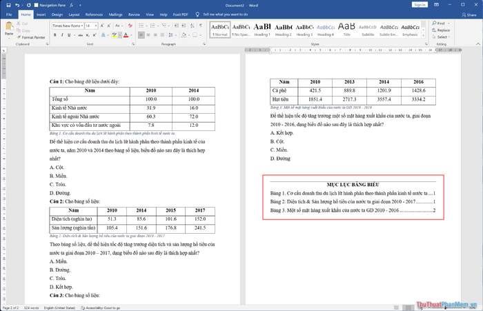Open the References ribbon tab
483x311 pixels.
(95, 14)
